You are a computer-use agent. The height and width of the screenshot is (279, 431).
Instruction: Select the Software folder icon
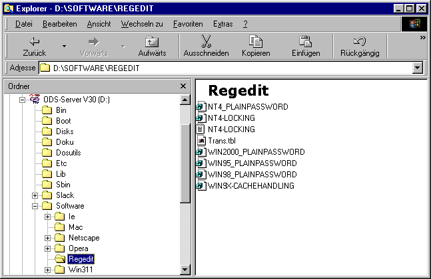[47, 206]
